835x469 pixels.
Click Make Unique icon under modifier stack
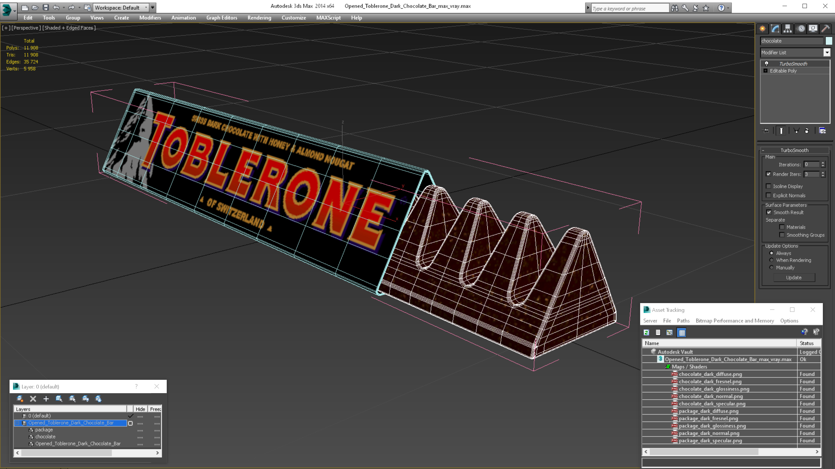796,131
